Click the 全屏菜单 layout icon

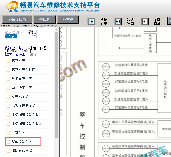click(91, 21)
